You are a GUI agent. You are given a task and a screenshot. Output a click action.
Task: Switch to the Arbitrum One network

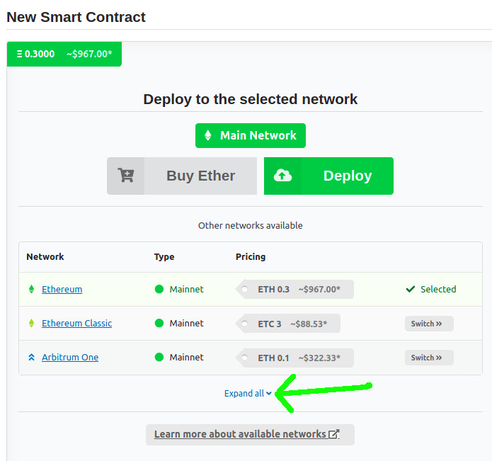429,358
